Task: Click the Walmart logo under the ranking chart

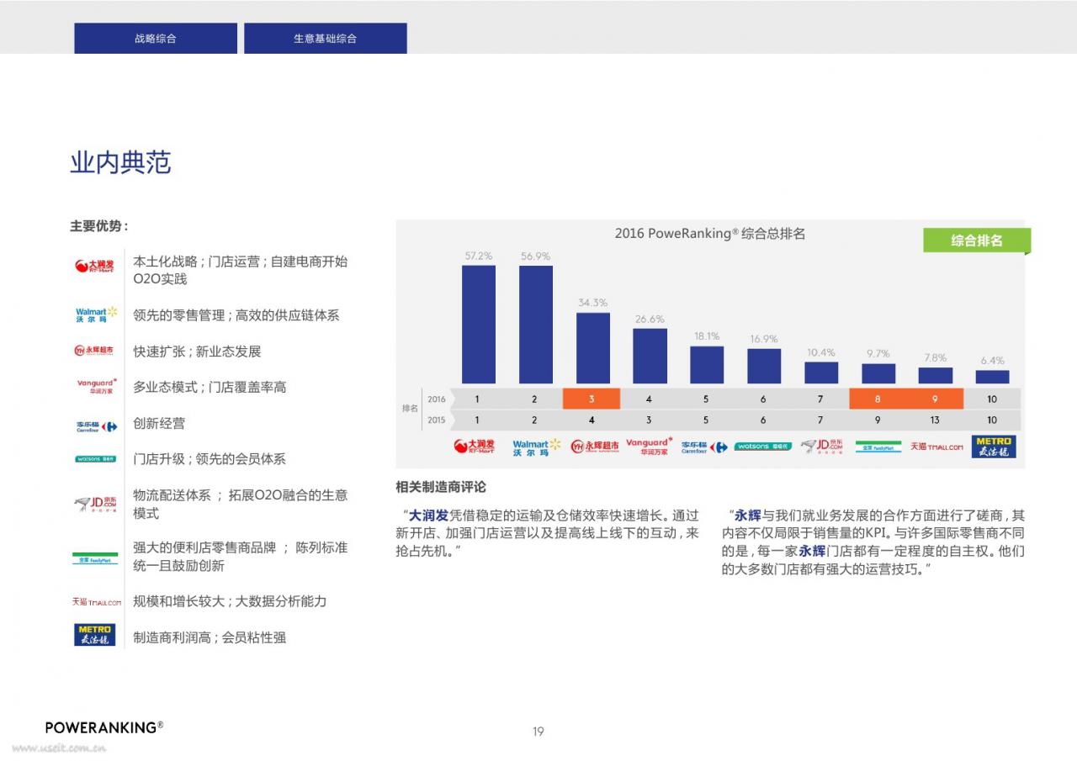Action: pos(536,447)
